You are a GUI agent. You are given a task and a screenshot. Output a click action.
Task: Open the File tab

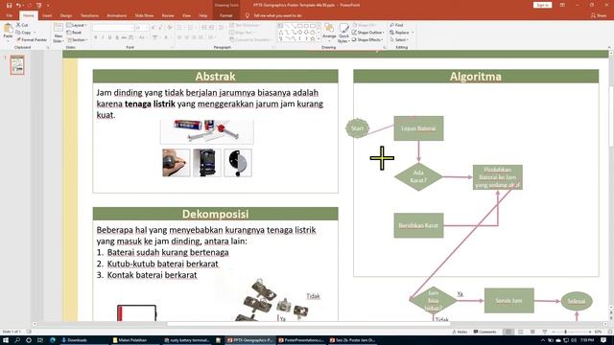pos(9,15)
